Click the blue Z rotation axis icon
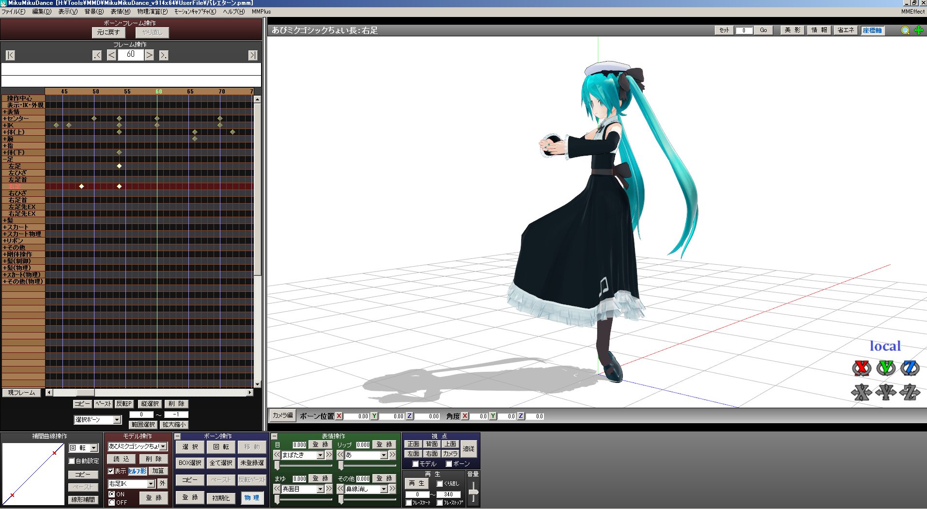 tap(910, 368)
